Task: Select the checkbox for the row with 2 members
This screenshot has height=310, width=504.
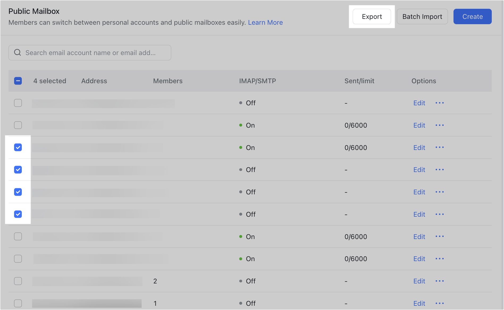Action: pyautogui.click(x=18, y=281)
